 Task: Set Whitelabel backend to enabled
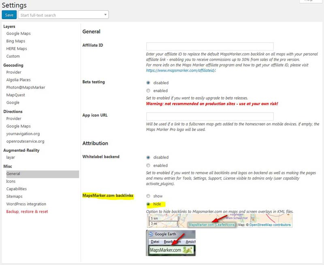point(148,165)
